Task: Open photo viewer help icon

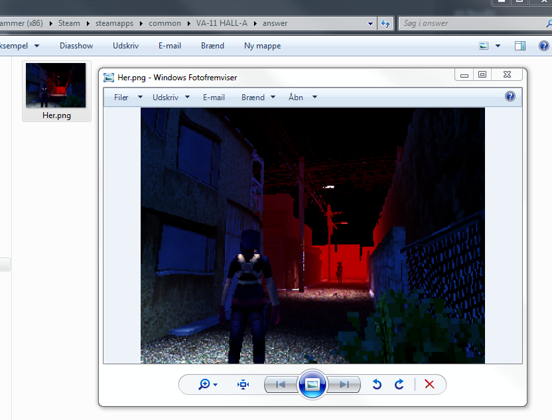Action: pos(510,96)
